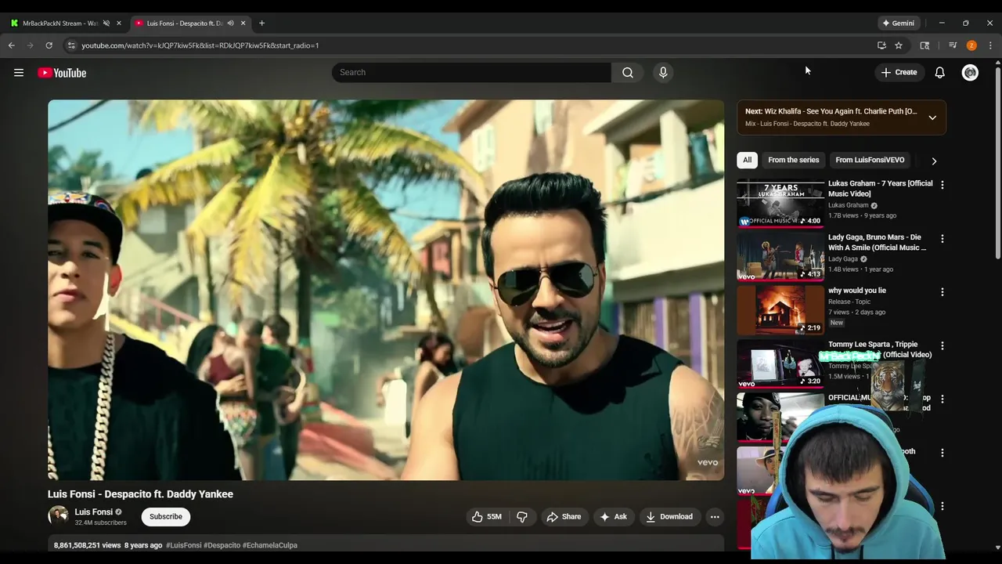The width and height of the screenshot is (1002, 564).
Task: Click the Despacito video player
Action: 386,290
